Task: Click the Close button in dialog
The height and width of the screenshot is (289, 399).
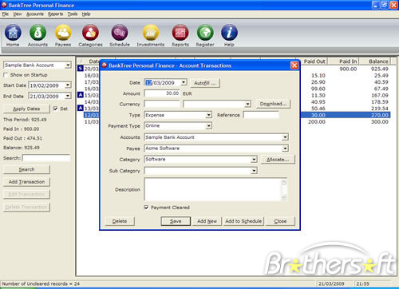Action: 280,221
